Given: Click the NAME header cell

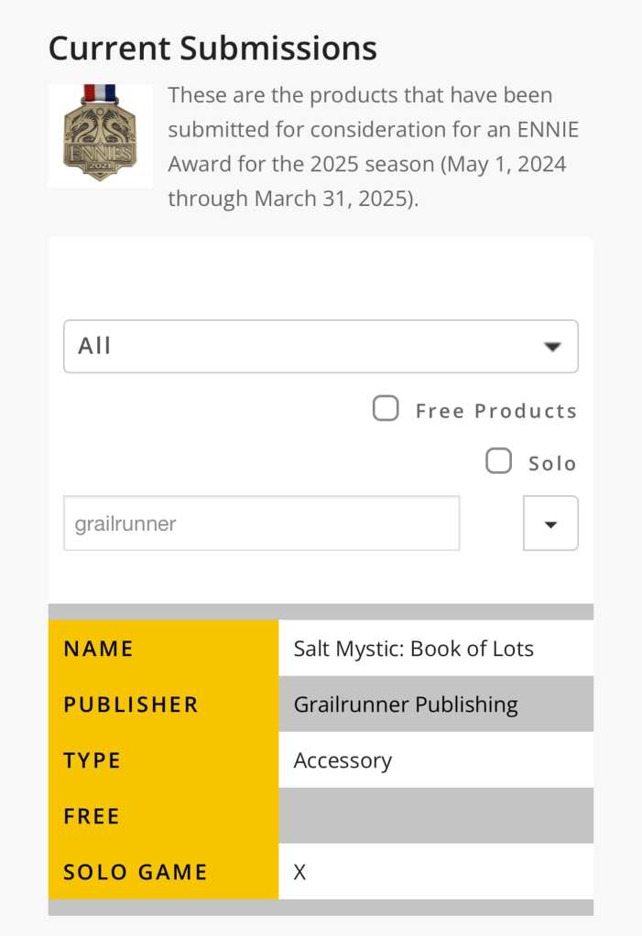Looking at the screenshot, I should click(99, 649).
